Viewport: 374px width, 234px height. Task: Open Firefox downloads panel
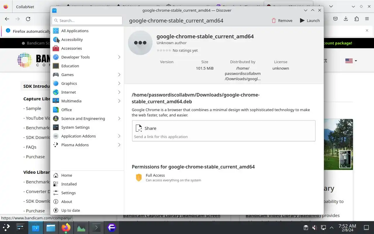click(346, 19)
